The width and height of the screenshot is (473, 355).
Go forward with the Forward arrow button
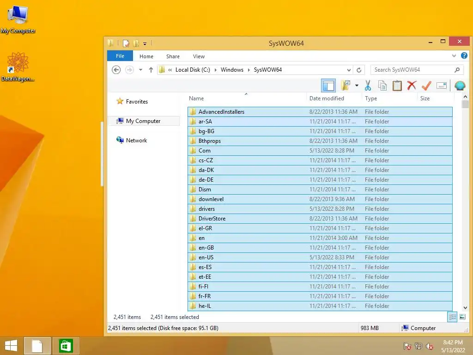point(129,70)
